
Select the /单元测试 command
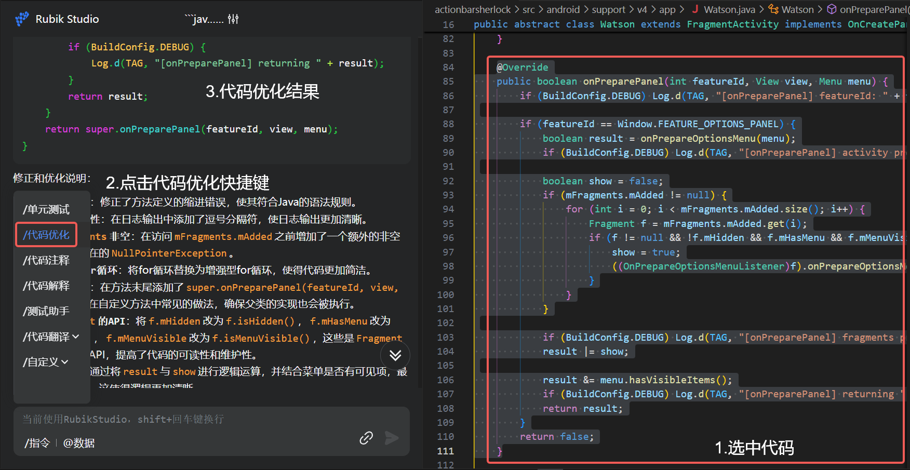pos(46,209)
